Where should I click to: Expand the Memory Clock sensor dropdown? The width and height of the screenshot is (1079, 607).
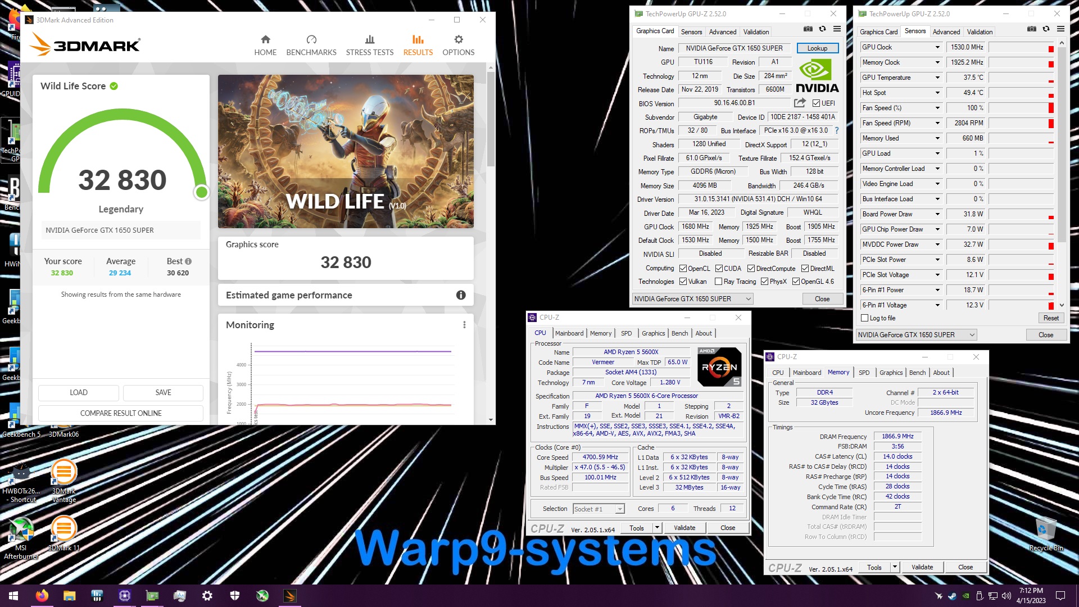coord(937,62)
